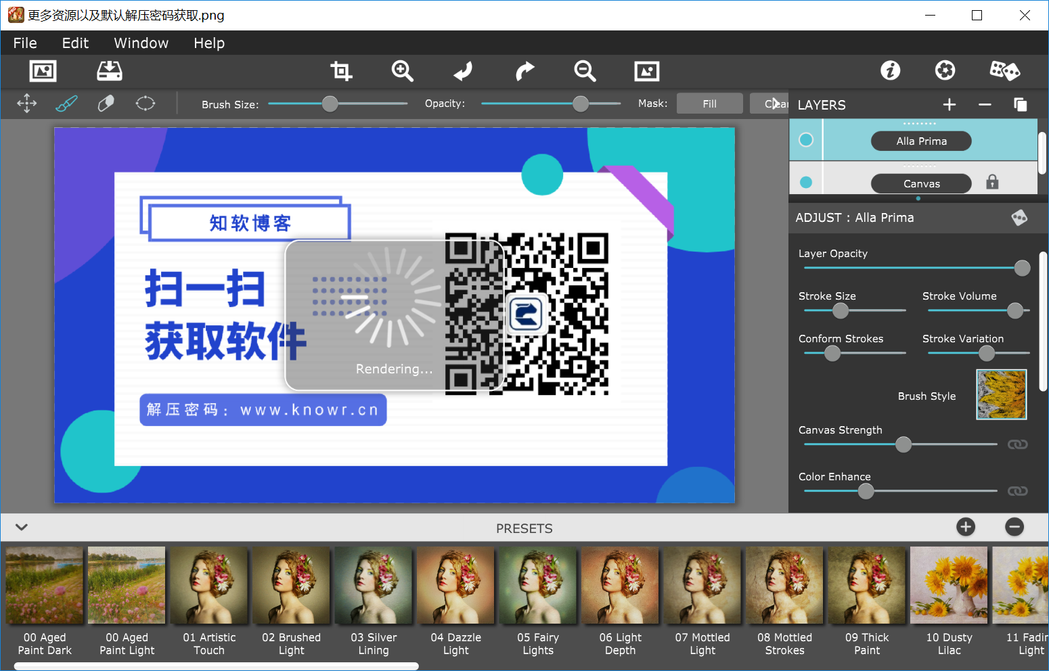Screen dimensions: 1049x671
Task: Randomize Alla Prima adjust settings dice
Action: tap(1019, 217)
